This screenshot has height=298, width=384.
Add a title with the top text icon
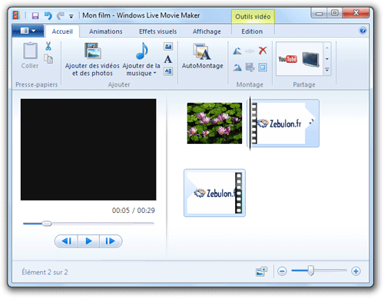point(168,46)
